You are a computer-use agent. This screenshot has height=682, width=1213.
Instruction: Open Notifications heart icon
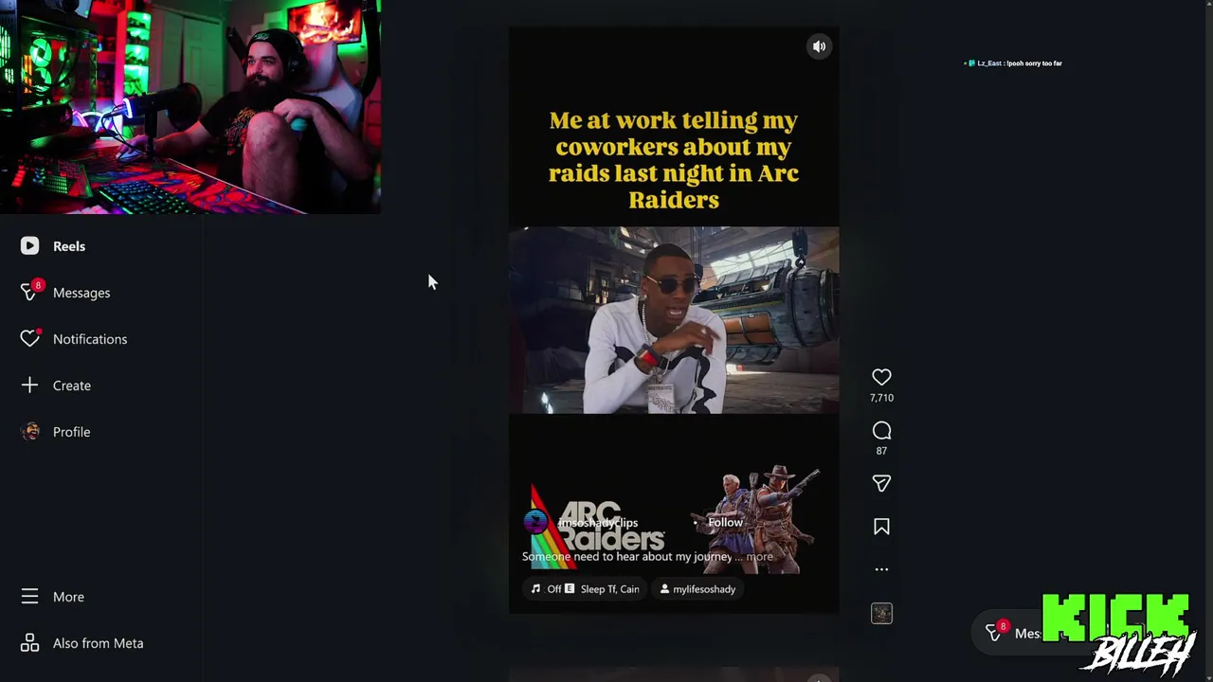pos(29,338)
